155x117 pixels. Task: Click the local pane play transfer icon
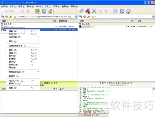point(29,11)
